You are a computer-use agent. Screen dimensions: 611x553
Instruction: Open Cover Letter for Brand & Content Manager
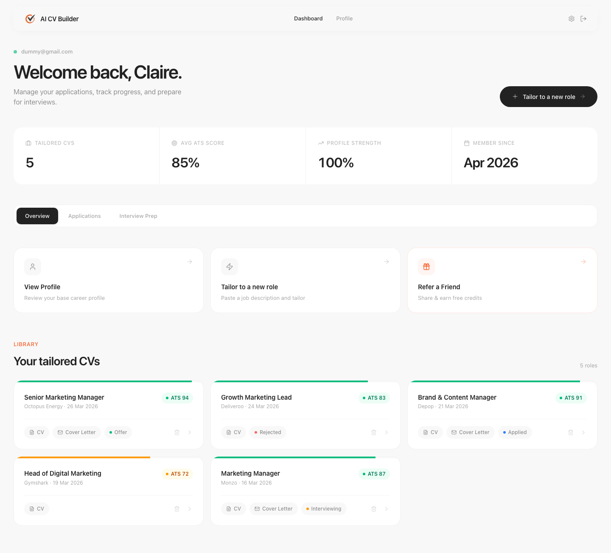coord(471,432)
